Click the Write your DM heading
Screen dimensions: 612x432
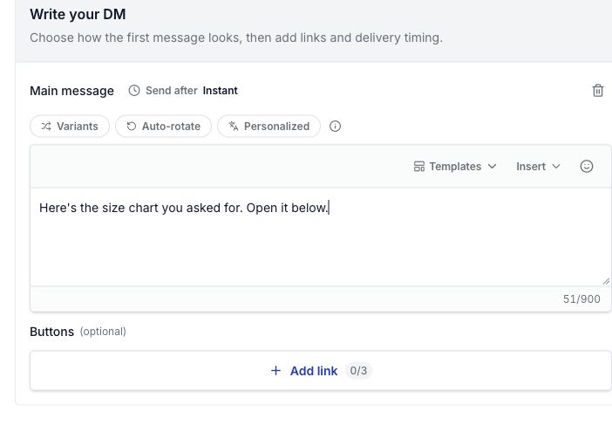point(78,15)
